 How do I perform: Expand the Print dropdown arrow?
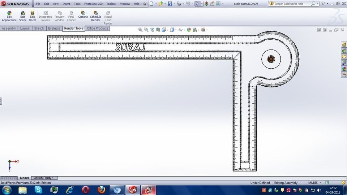[184, 4]
